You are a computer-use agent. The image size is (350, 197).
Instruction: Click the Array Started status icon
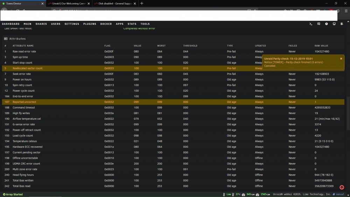[4, 194]
